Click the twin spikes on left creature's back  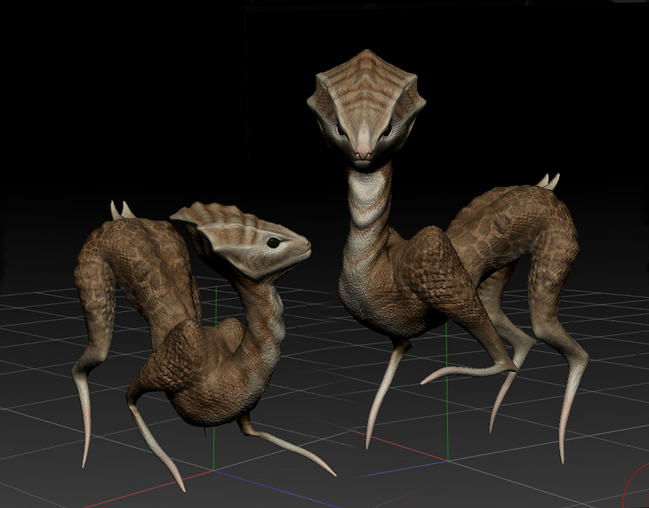(x=122, y=210)
